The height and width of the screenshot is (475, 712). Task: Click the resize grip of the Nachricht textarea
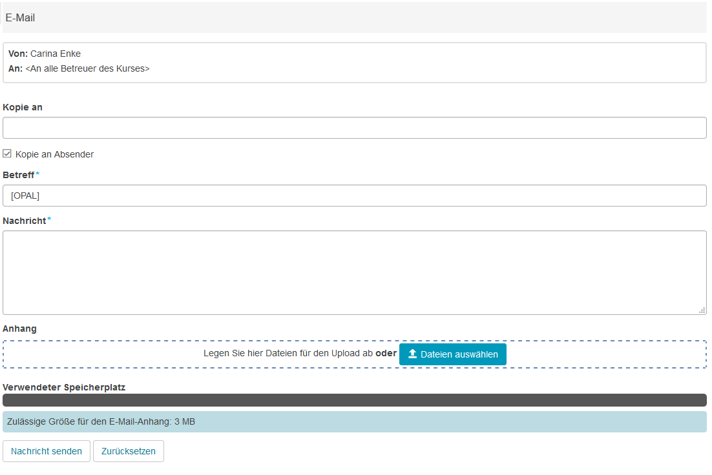click(x=702, y=311)
